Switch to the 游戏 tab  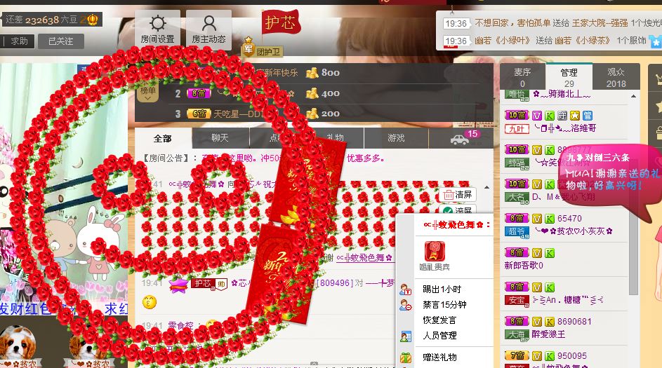click(396, 138)
